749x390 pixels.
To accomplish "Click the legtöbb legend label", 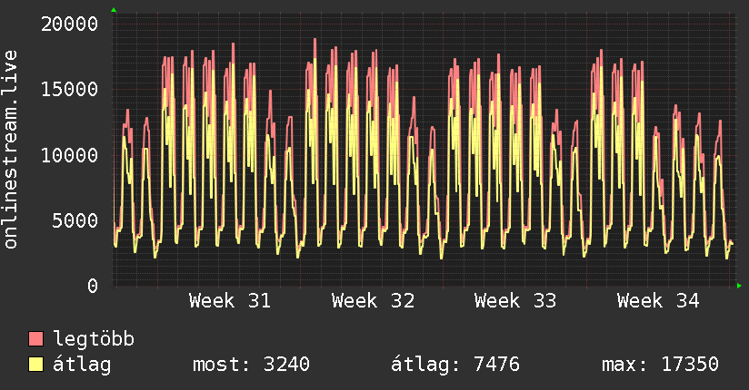I will 94,338.
